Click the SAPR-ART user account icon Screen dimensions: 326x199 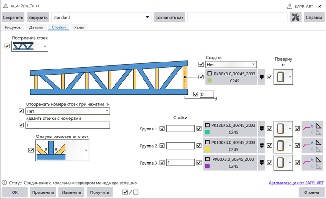pos(291,6)
